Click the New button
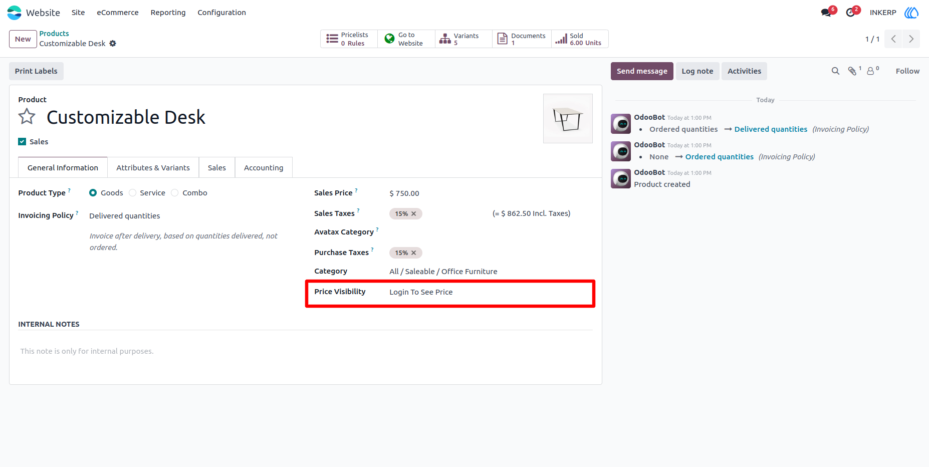The image size is (929, 467). [x=23, y=39]
